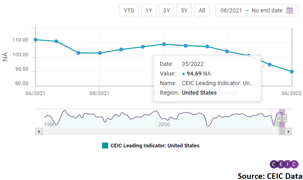Select the YTD range option
The height and width of the screenshot is (180, 303).
pos(128,11)
